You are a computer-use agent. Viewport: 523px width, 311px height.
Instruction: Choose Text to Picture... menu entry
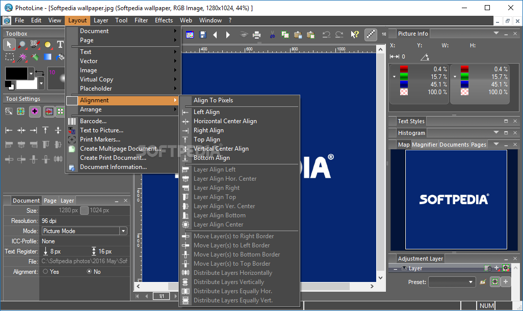click(x=123, y=130)
